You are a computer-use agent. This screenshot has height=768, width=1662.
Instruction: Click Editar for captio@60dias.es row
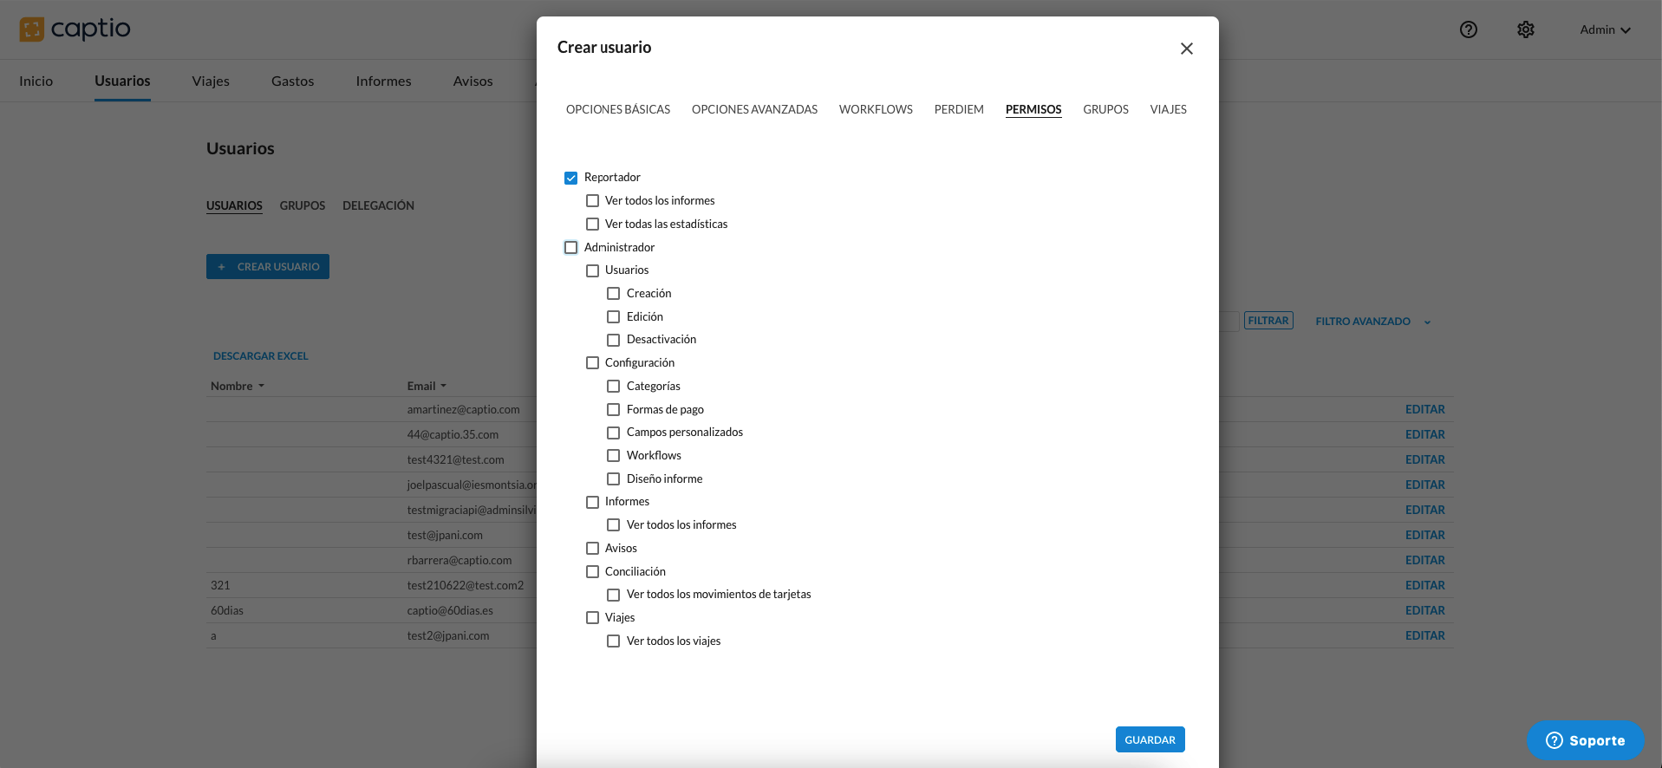pos(1424,611)
